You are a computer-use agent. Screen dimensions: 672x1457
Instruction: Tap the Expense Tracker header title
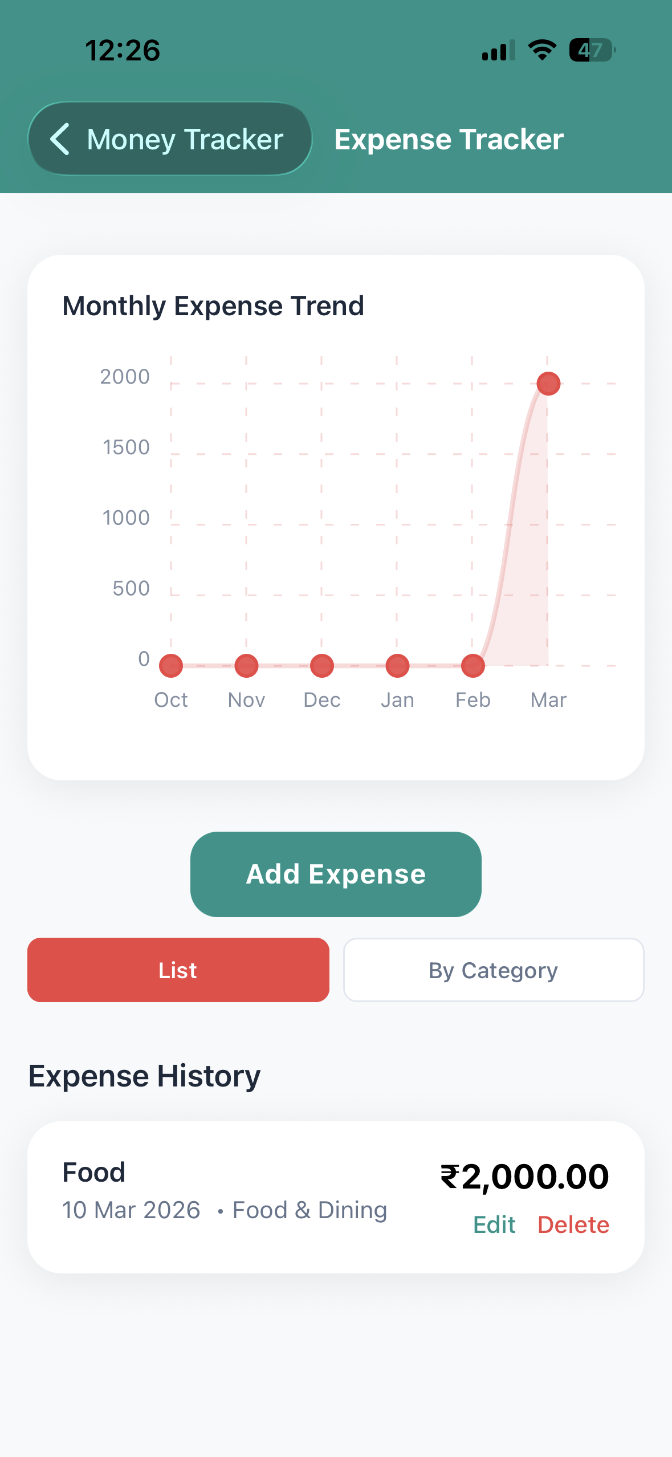point(449,140)
